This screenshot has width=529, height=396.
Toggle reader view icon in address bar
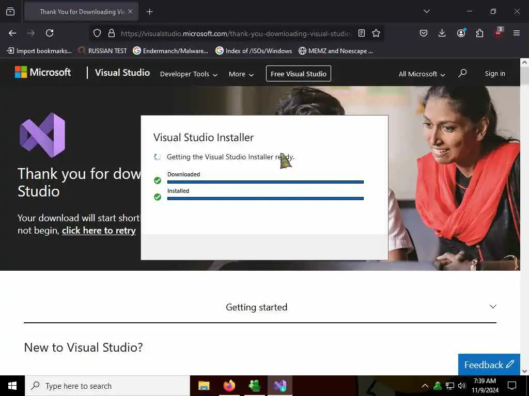point(361,33)
